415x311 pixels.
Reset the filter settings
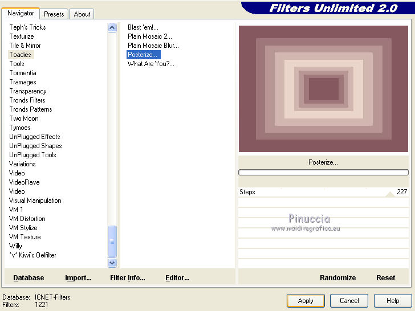click(x=385, y=278)
